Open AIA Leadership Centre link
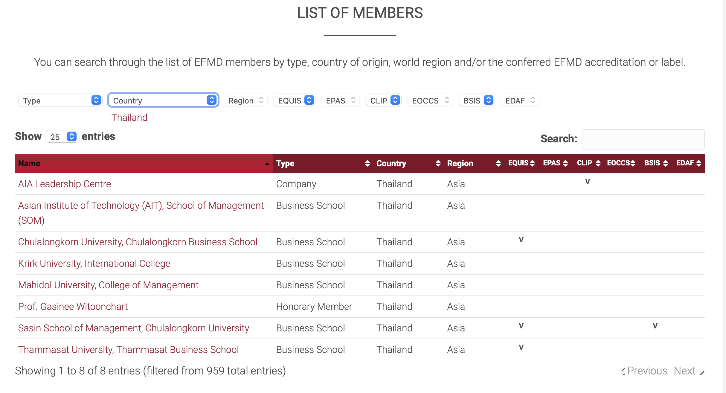This screenshot has height=393, width=726. pos(65,184)
